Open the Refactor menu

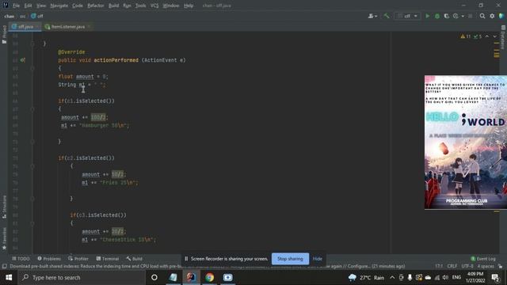(x=96, y=6)
